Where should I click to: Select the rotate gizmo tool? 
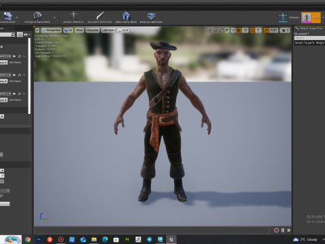(215, 30)
